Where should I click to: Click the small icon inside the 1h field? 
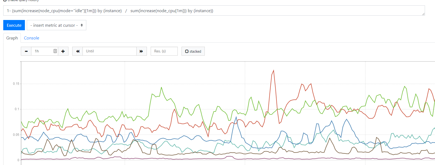click(55, 51)
